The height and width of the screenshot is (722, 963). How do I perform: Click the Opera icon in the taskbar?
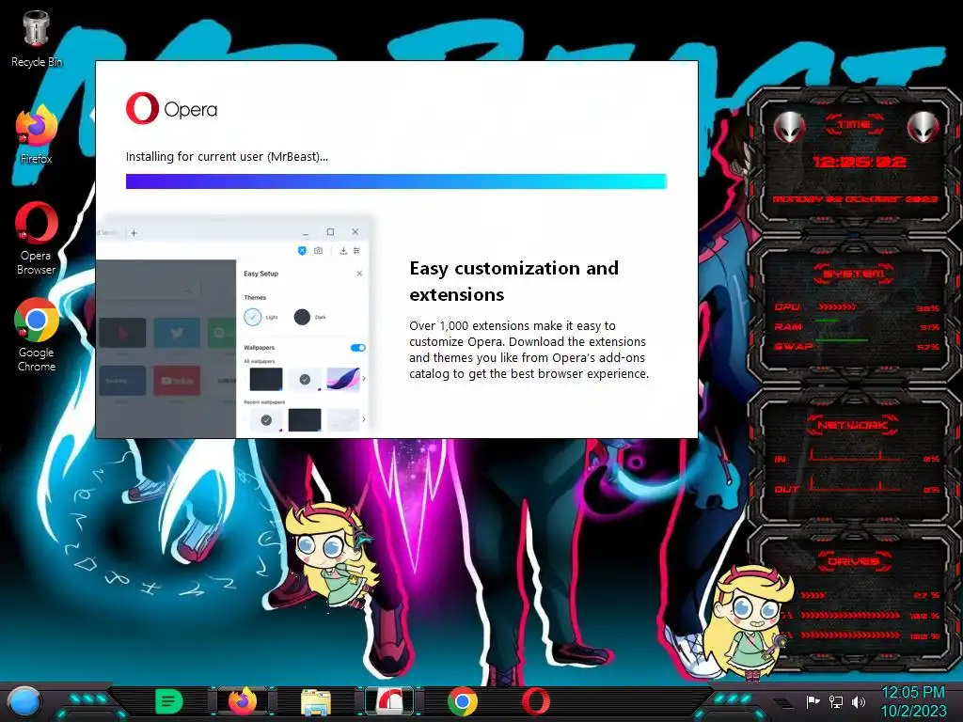point(535,701)
